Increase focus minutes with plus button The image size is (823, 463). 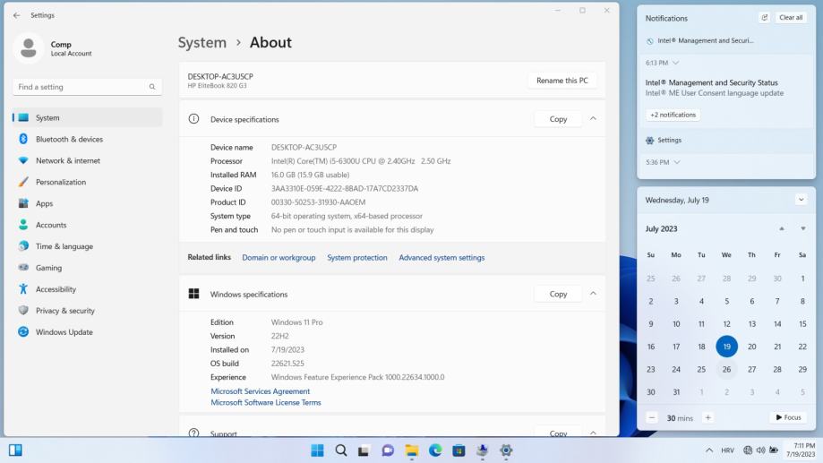pyautogui.click(x=707, y=417)
